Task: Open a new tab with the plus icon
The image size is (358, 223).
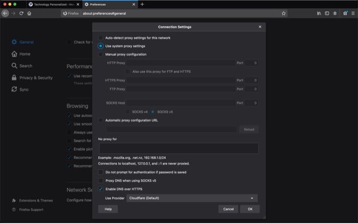Action: click(142, 4)
